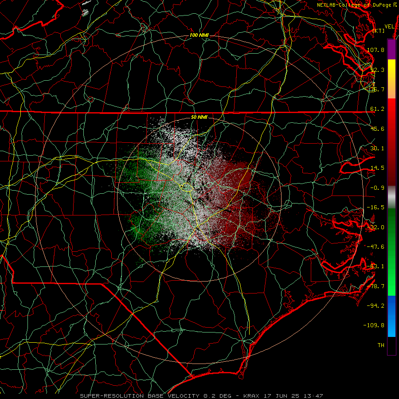The width and height of the screenshot is (399, 399).
Task: Click the VEL legend title
Action: tap(389, 27)
